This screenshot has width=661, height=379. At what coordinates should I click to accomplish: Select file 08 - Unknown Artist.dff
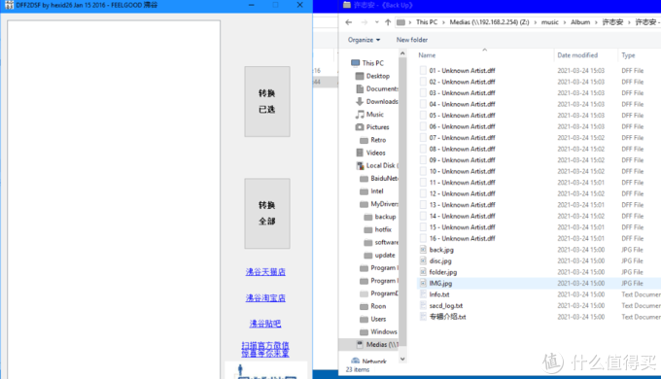tap(462, 149)
